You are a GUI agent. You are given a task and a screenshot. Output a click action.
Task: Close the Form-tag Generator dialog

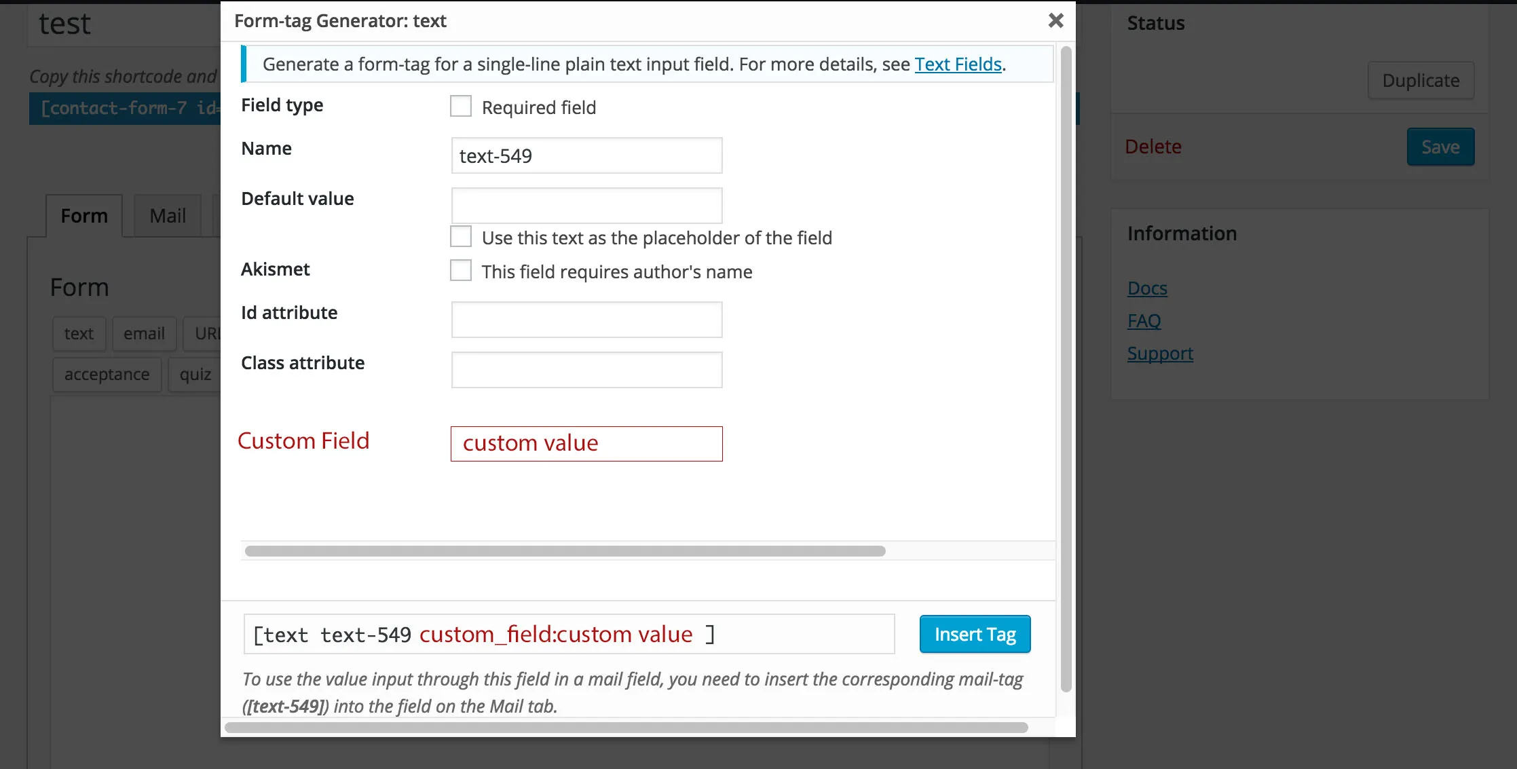[x=1055, y=20]
